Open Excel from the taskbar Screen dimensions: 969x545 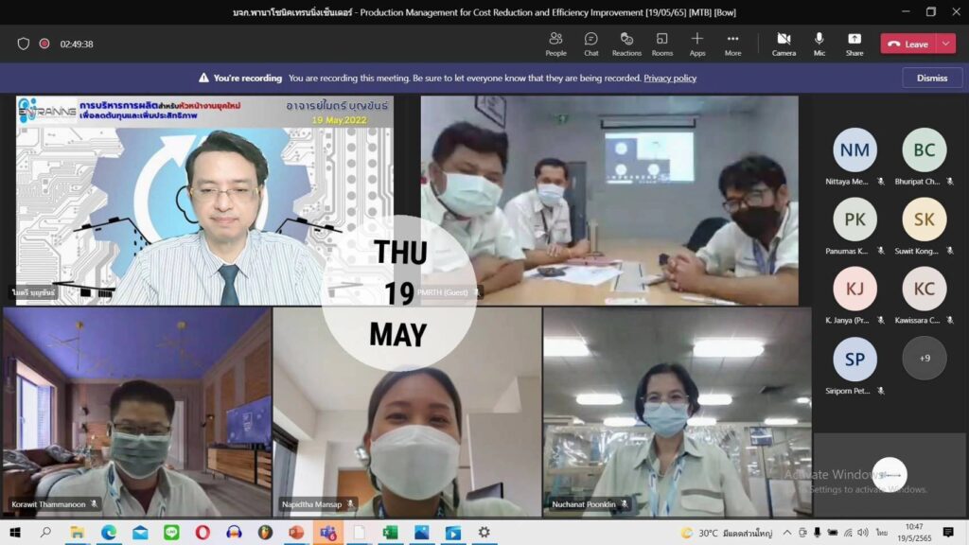(390, 532)
